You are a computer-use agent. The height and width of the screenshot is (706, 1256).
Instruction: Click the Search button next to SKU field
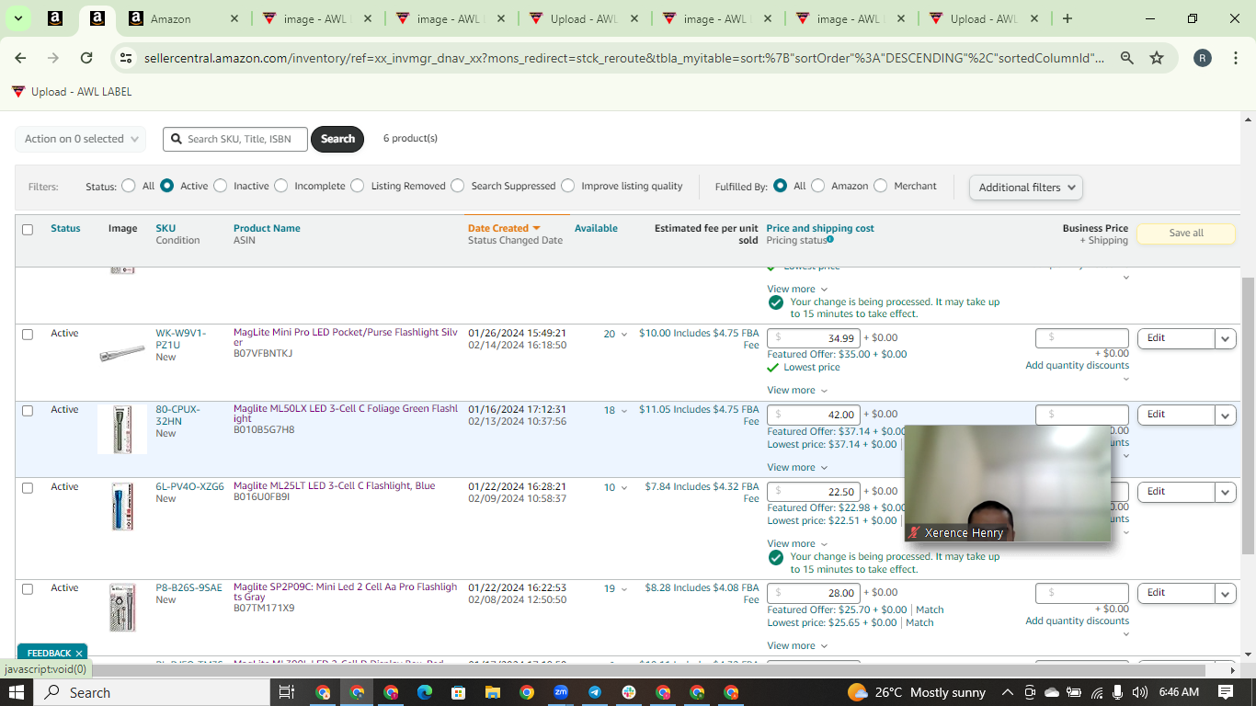point(337,139)
